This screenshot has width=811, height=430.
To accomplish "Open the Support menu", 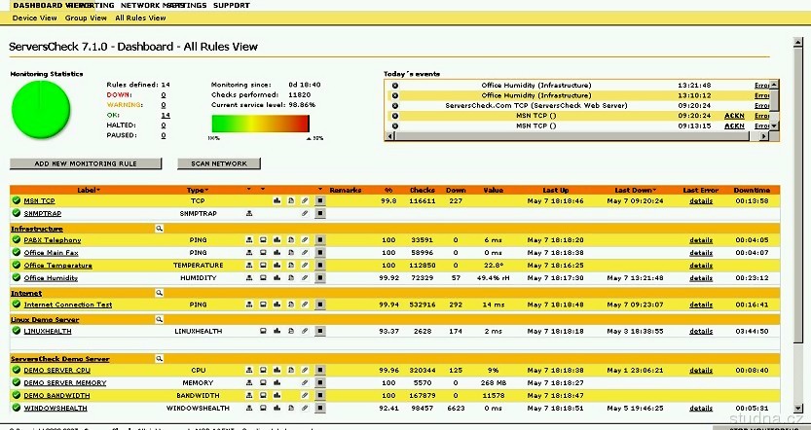I will pos(231,5).
